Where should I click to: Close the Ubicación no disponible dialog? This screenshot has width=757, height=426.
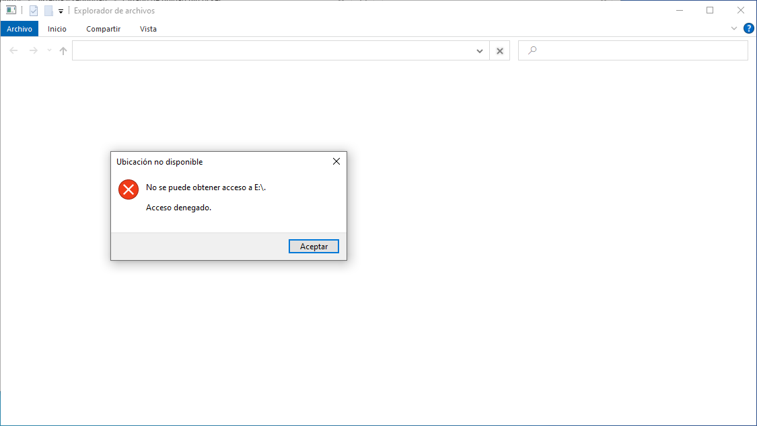pyautogui.click(x=336, y=161)
